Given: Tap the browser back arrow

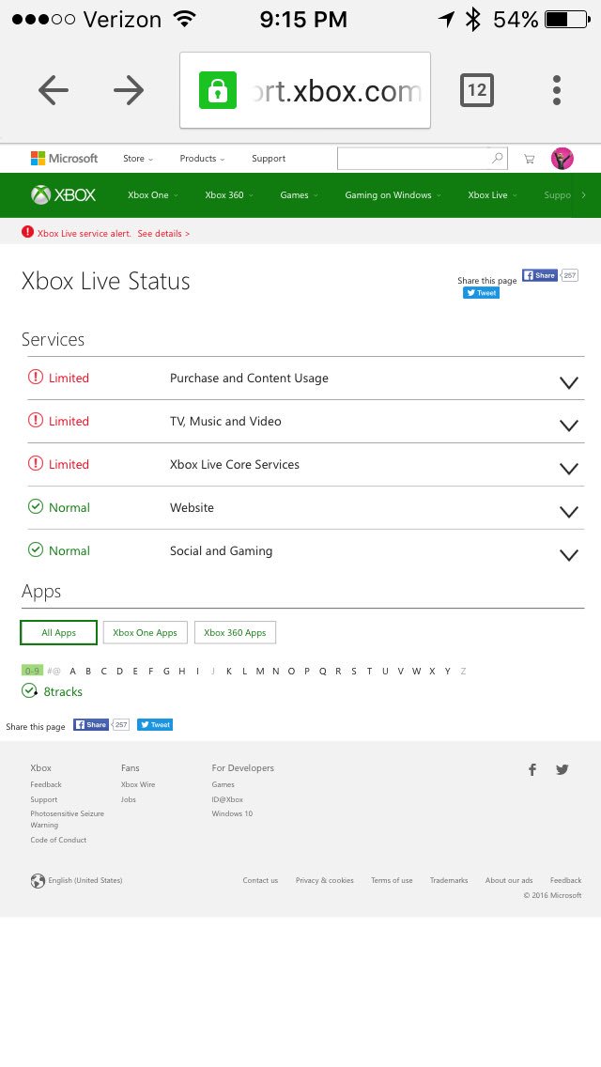Looking at the screenshot, I should point(54,90).
